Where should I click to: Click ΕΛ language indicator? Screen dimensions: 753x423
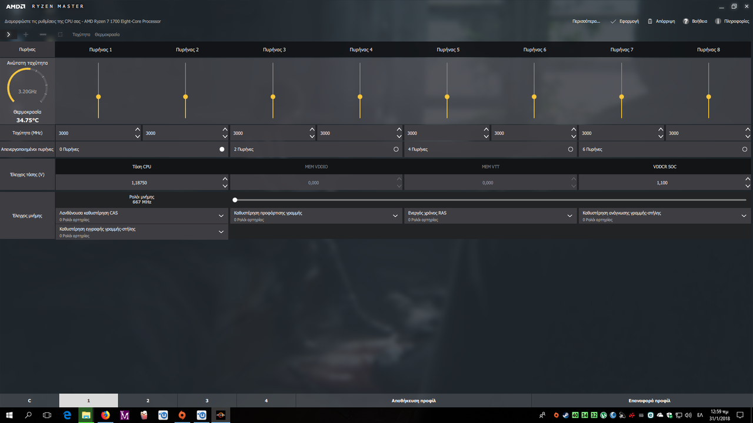[700, 415]
